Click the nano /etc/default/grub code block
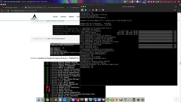This screenshot has width=181, height=102. pyautogui.click(x=55, y=39)
